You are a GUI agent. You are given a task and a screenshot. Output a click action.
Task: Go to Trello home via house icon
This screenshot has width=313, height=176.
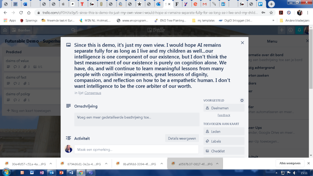(x=5, y=30)
